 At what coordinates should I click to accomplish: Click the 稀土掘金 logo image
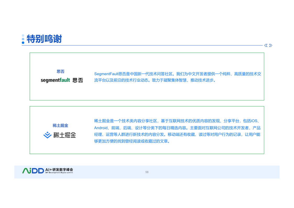pyautogui.click(x=60, y=135)
